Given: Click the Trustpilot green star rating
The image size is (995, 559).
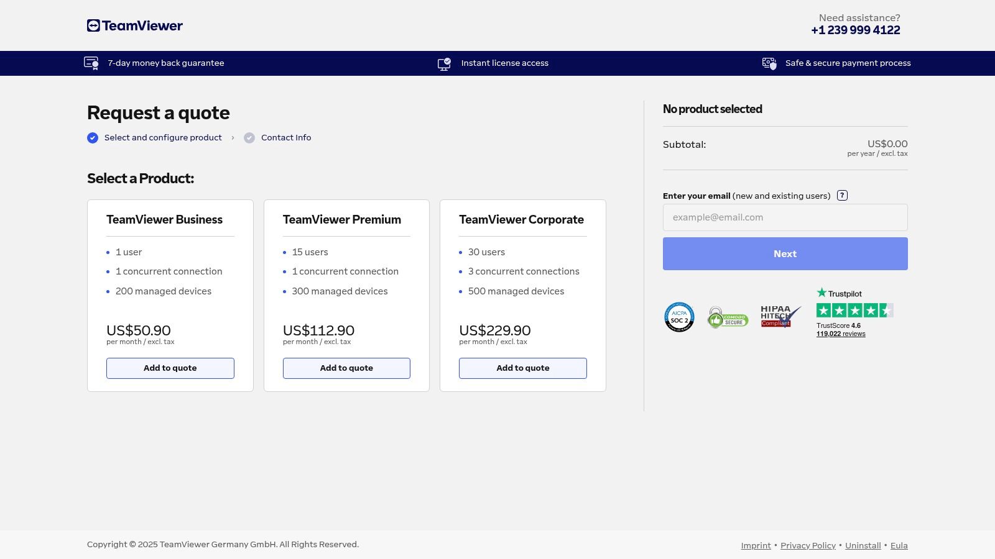Looking at the screenshot, I should [x=855, y=311].
